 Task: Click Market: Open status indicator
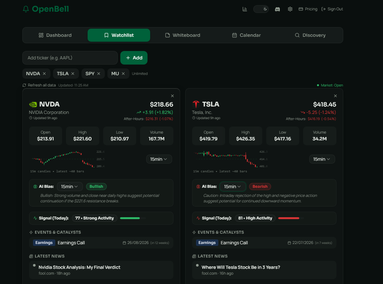click(330, 85)
